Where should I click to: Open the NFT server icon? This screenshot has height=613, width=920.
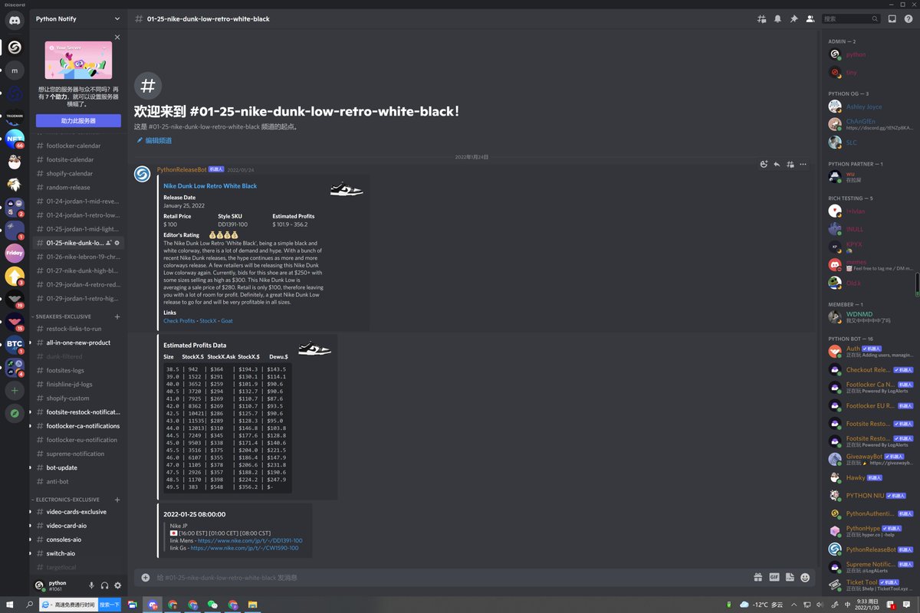[x=15, y=139]
